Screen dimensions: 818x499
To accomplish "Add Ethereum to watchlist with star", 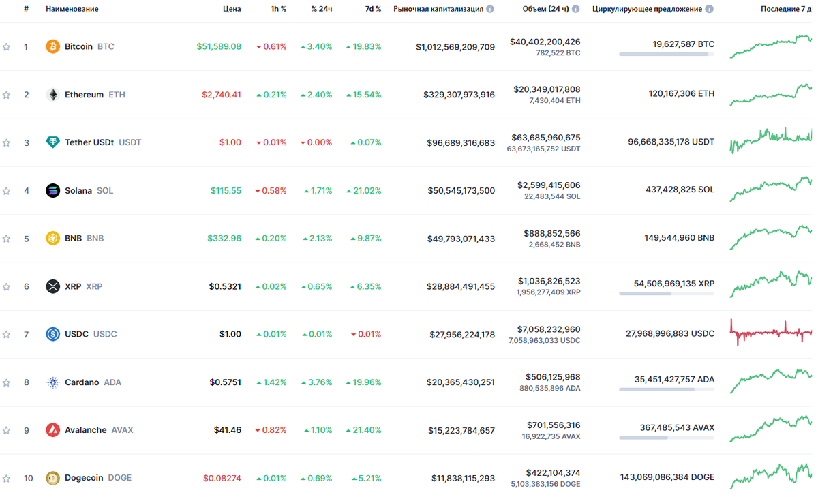I will [x=6, y=95].
